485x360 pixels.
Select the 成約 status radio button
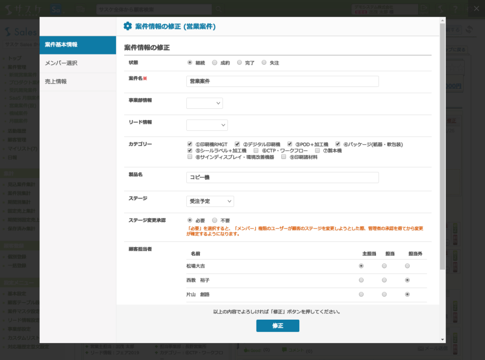coord(215,63)
